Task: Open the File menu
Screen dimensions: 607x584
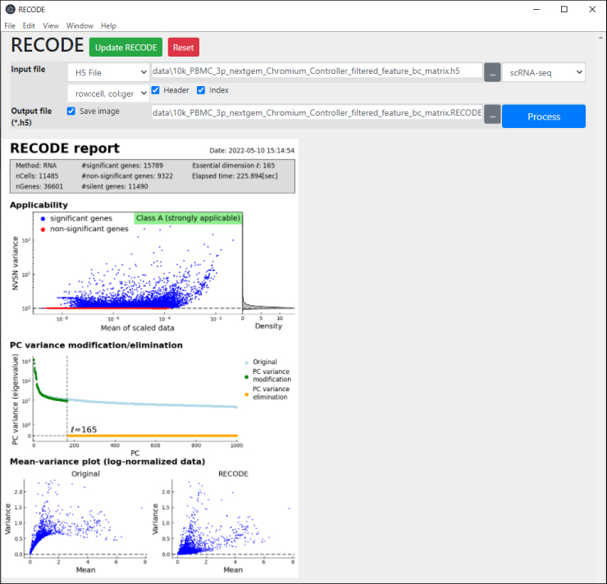Action: 10,25
